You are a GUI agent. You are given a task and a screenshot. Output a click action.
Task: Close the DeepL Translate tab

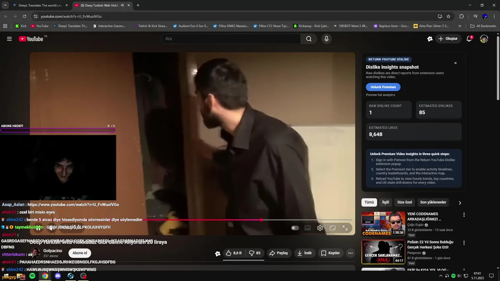(66, 5)
